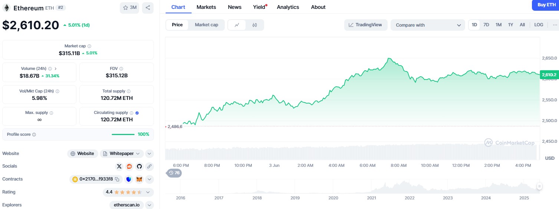Select the line chart view icon
This screenshot has height=209, width=559.
[x=237, y=25]
